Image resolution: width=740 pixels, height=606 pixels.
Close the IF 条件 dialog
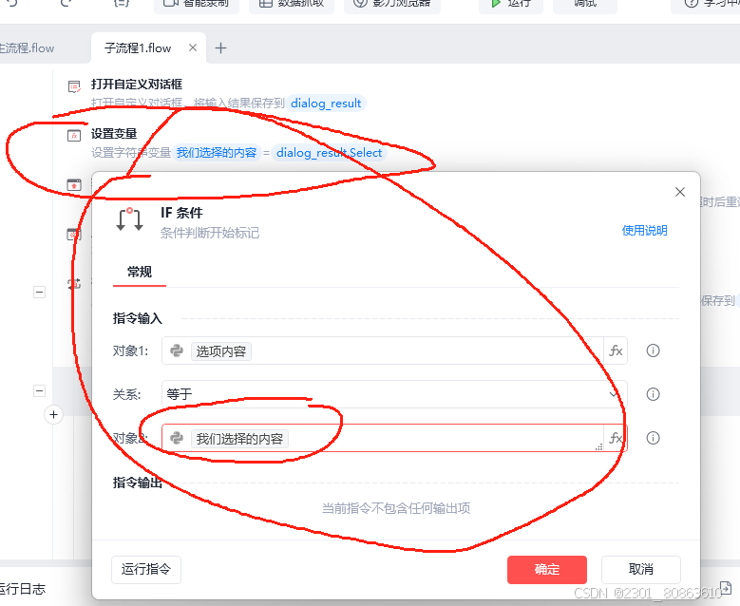680,192
